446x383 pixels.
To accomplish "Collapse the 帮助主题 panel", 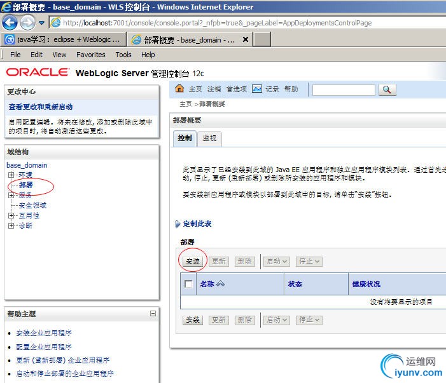I will click(153, 313).
